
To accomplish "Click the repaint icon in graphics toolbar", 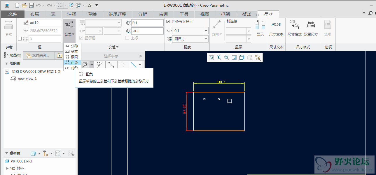I will tap(234, 58).
